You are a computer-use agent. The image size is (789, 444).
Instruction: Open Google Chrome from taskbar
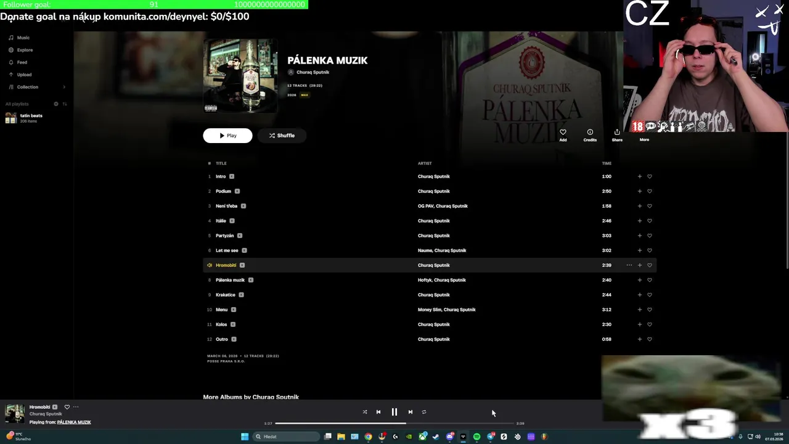368,437
